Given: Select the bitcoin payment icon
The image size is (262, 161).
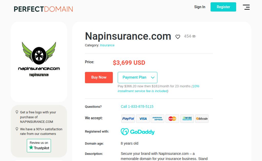Looking at the screenshot, I should pos(202,119).
